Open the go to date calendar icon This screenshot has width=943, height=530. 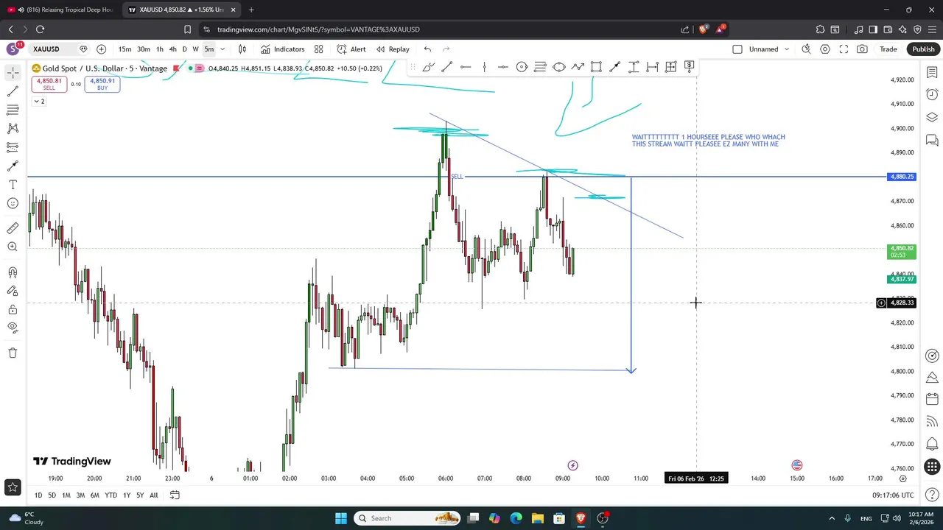coord(175,495)
